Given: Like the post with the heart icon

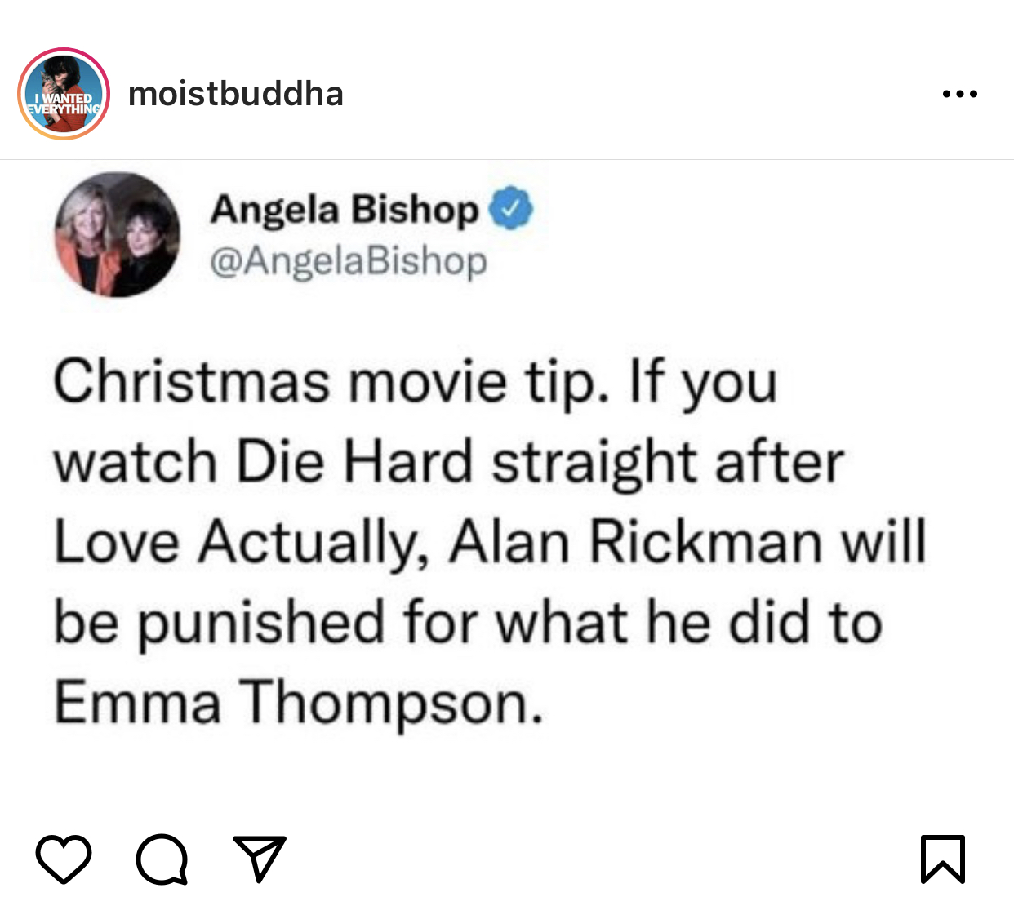Looking at the screenshot, I should pyautogui.click(x=64, y=859).
